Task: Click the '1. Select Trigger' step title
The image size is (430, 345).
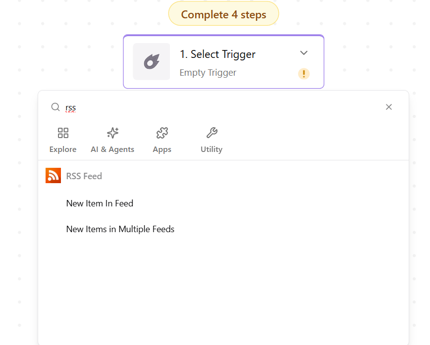Action: (x=217, y=54)
